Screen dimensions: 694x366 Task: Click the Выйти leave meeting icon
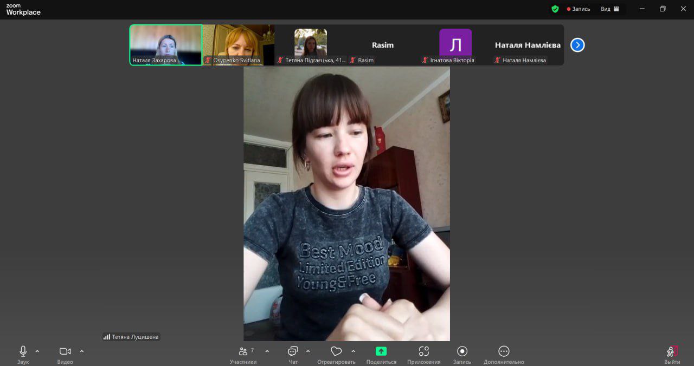672,352
